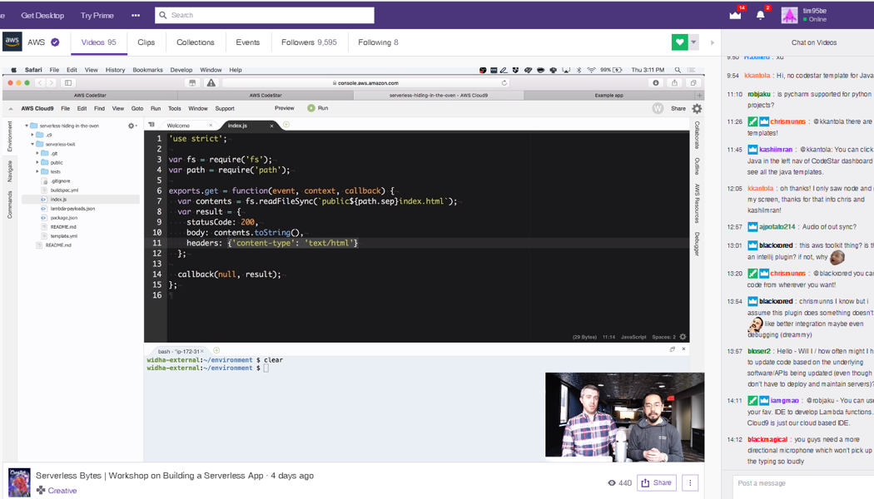Open the video options three-dots button
The width and height of the screenshot is (874, 499).
[690, 483]
